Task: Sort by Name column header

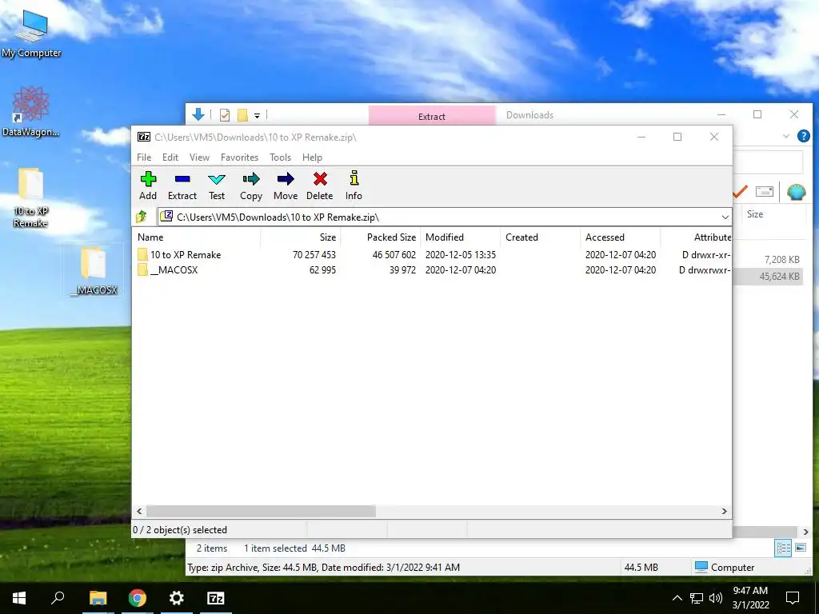Action: [x=196, y=237]
